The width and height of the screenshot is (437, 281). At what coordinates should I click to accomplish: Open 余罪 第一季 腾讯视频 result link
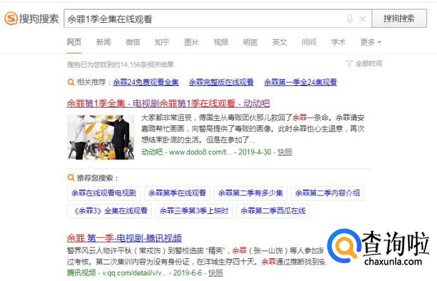point(125,239)
